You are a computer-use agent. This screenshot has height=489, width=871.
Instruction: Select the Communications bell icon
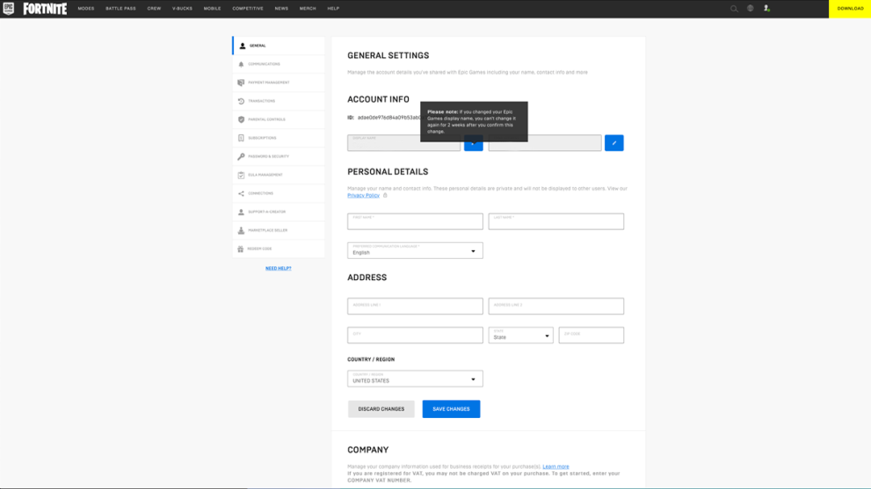point(241,64)
